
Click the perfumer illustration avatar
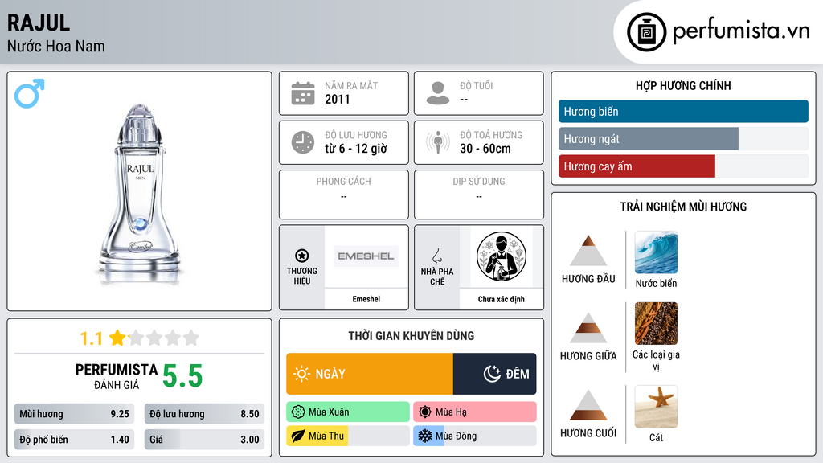coord(502,257)
